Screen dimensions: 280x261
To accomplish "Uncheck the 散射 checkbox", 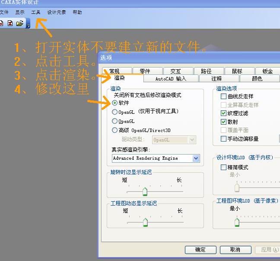I will pyautogui.click(x=223, y=122).
